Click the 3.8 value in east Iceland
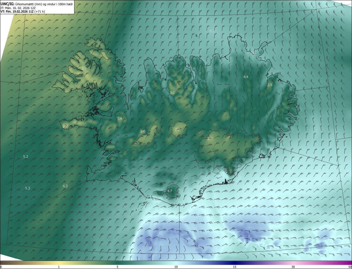 (x=270, y=85)
